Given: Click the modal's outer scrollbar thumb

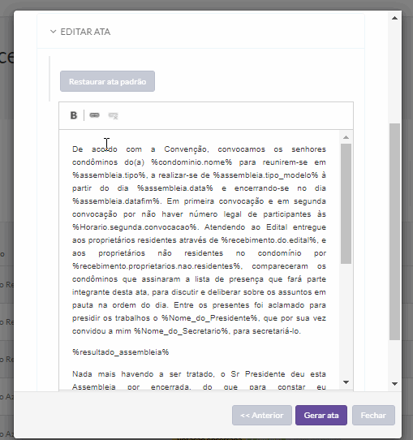Looking at the screenshot, I should coord(394,232).
